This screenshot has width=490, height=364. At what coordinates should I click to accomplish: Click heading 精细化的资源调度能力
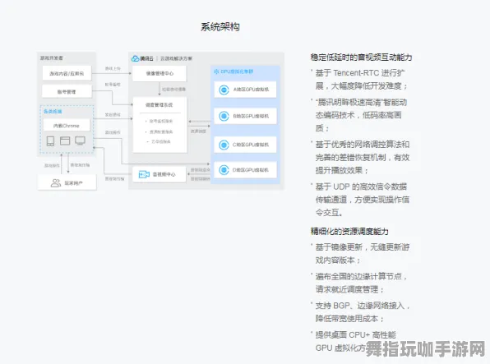tap(349, 231)
